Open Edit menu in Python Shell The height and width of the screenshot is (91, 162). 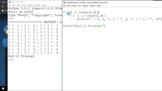point(14,5)
